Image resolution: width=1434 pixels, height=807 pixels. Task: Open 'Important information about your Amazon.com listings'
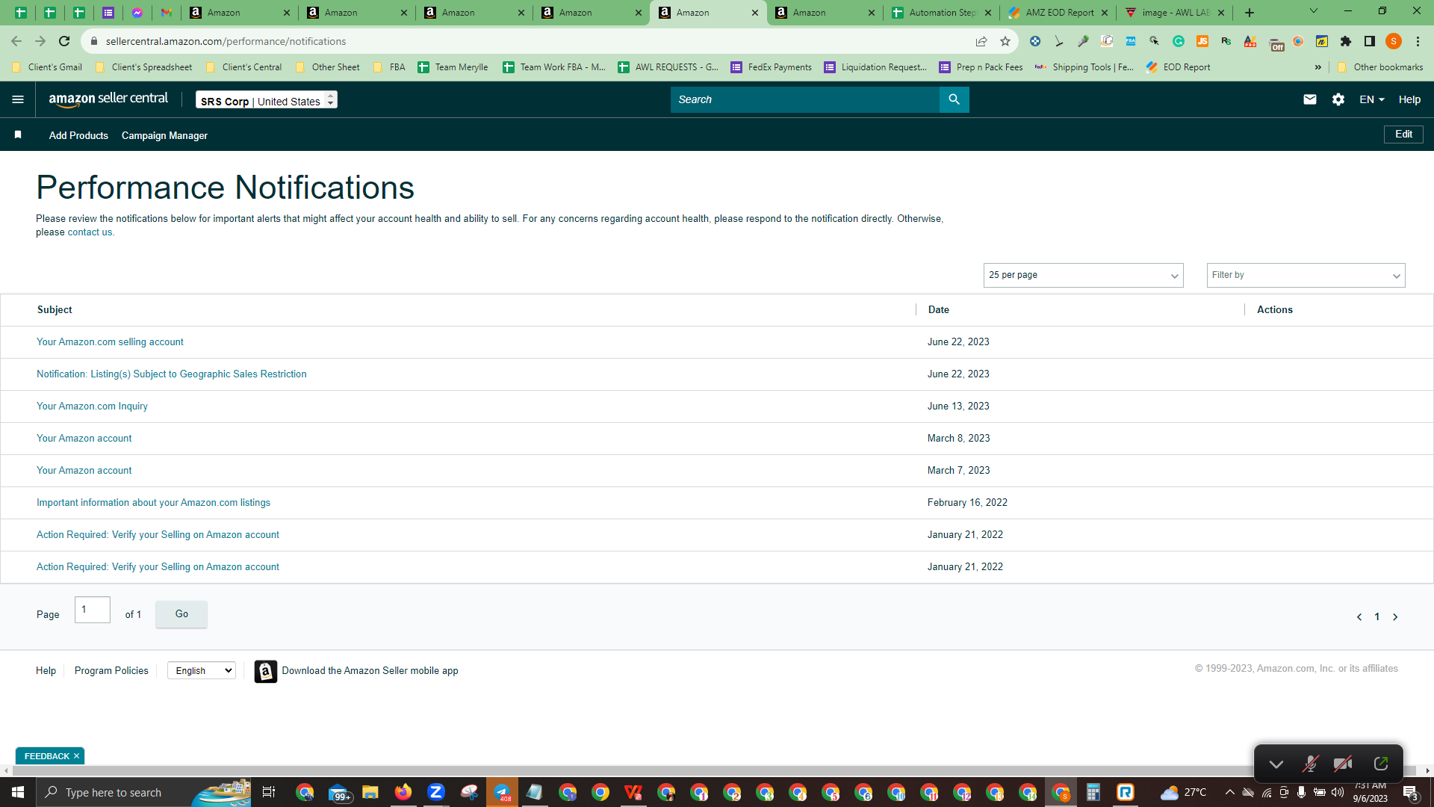[153, 503]
